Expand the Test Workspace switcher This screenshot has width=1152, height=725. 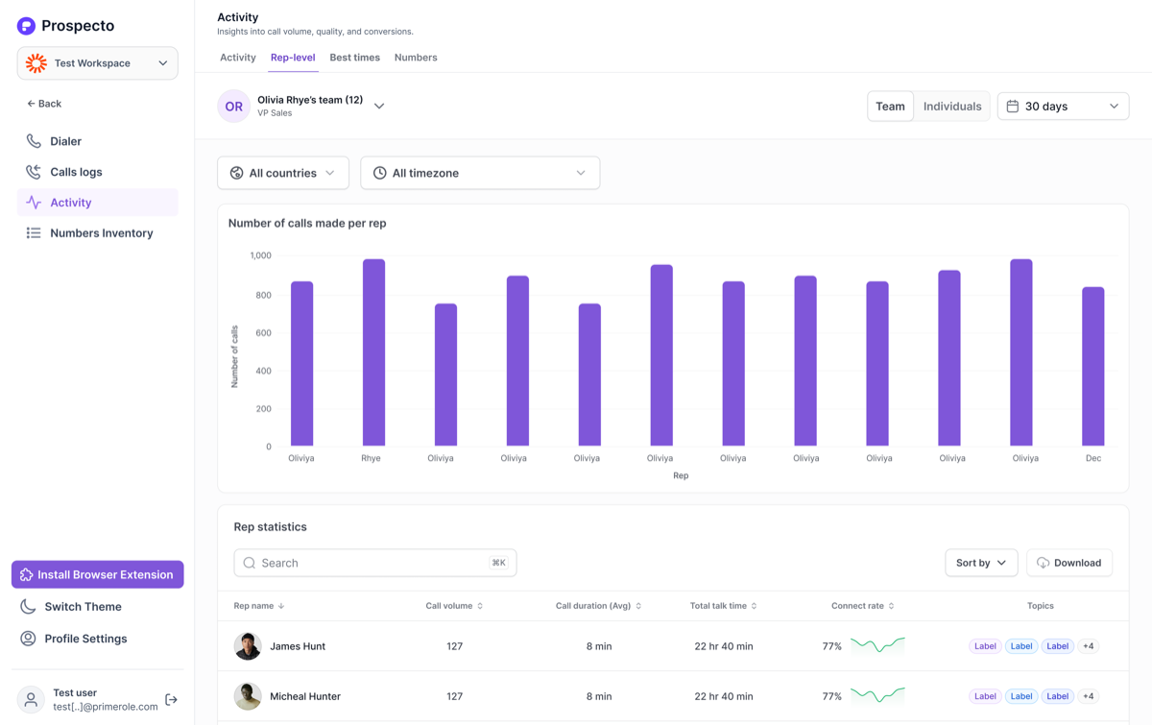(x=97, y=63)
